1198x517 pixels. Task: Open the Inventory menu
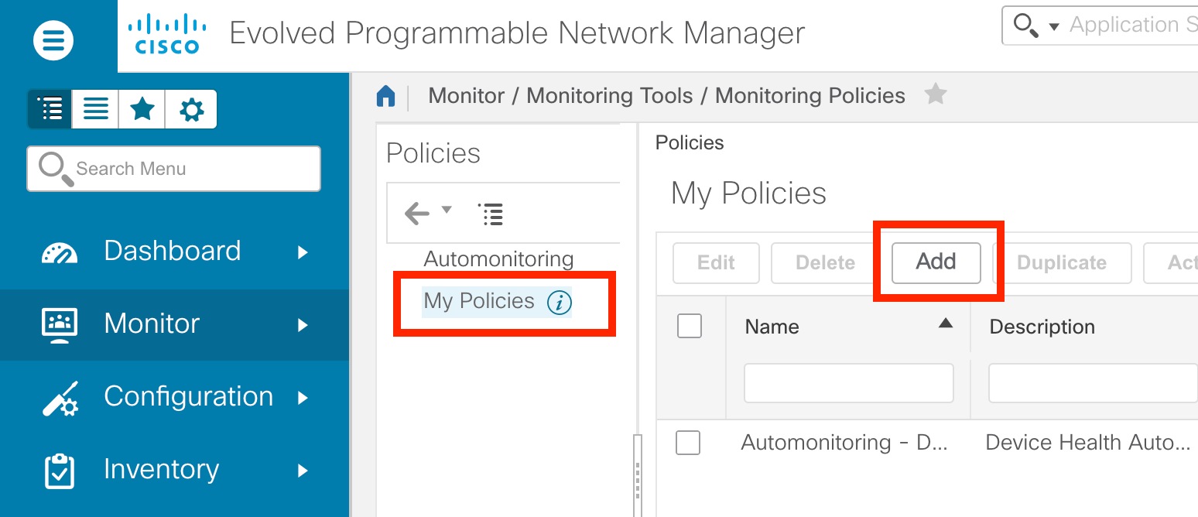pyautogui.click(x=160, y=470)
